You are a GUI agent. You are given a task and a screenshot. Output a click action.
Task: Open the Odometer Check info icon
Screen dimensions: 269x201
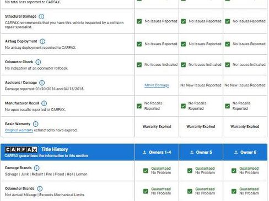[x=38, y=62]
